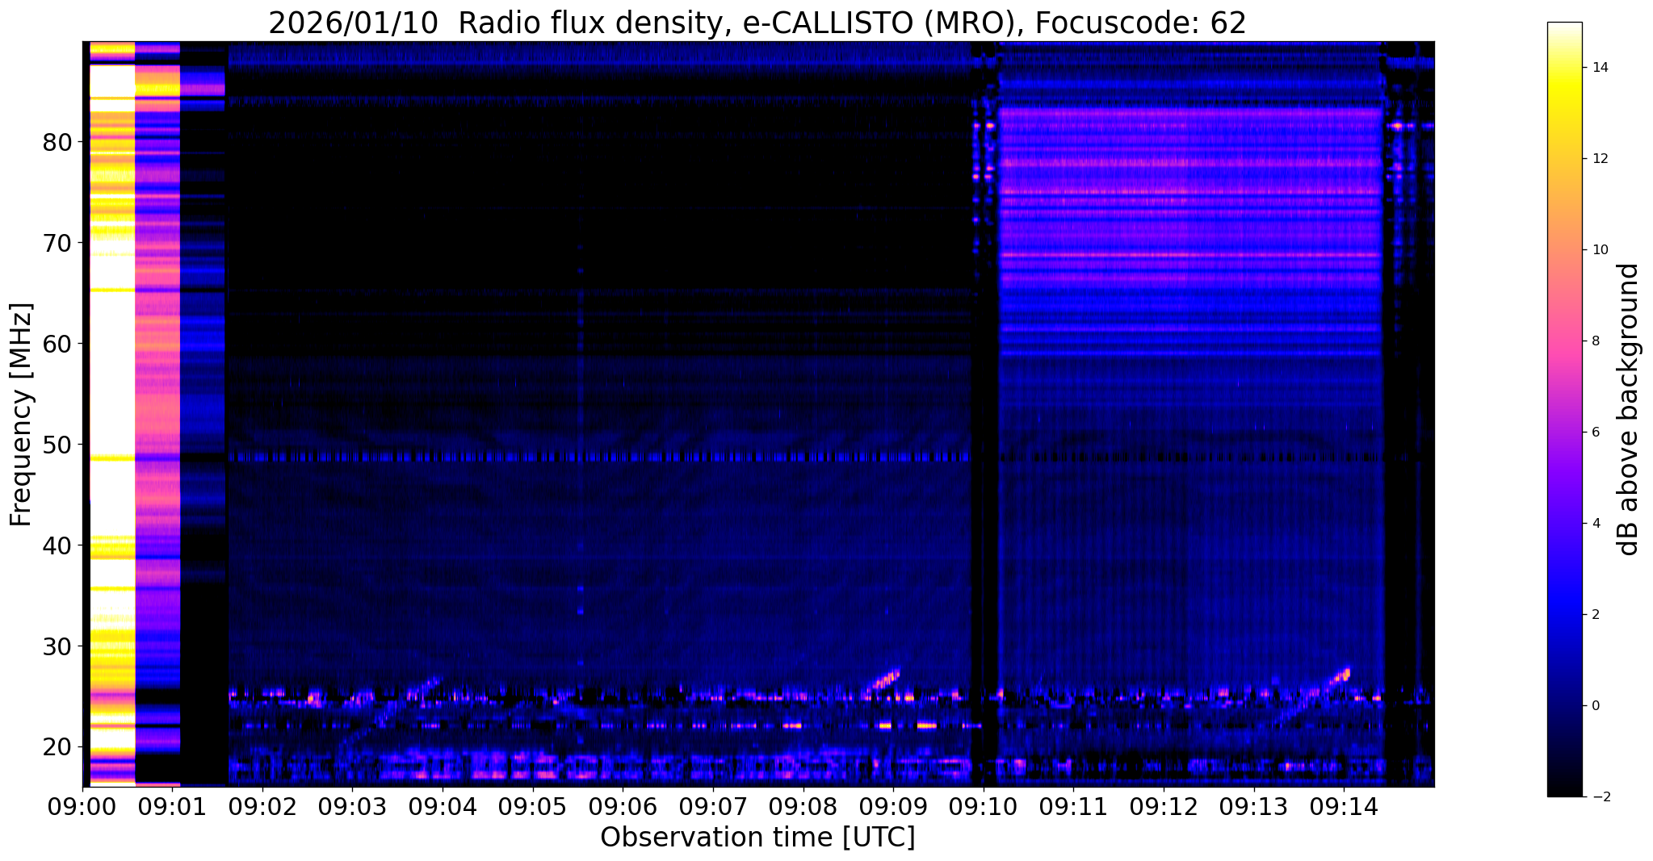Click the colorbar tick label 6
Image resolution: width=1653 pixels, height=861 pixels.
coord(1596,433)
